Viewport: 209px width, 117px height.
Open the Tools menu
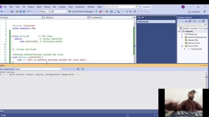point(71,7)
